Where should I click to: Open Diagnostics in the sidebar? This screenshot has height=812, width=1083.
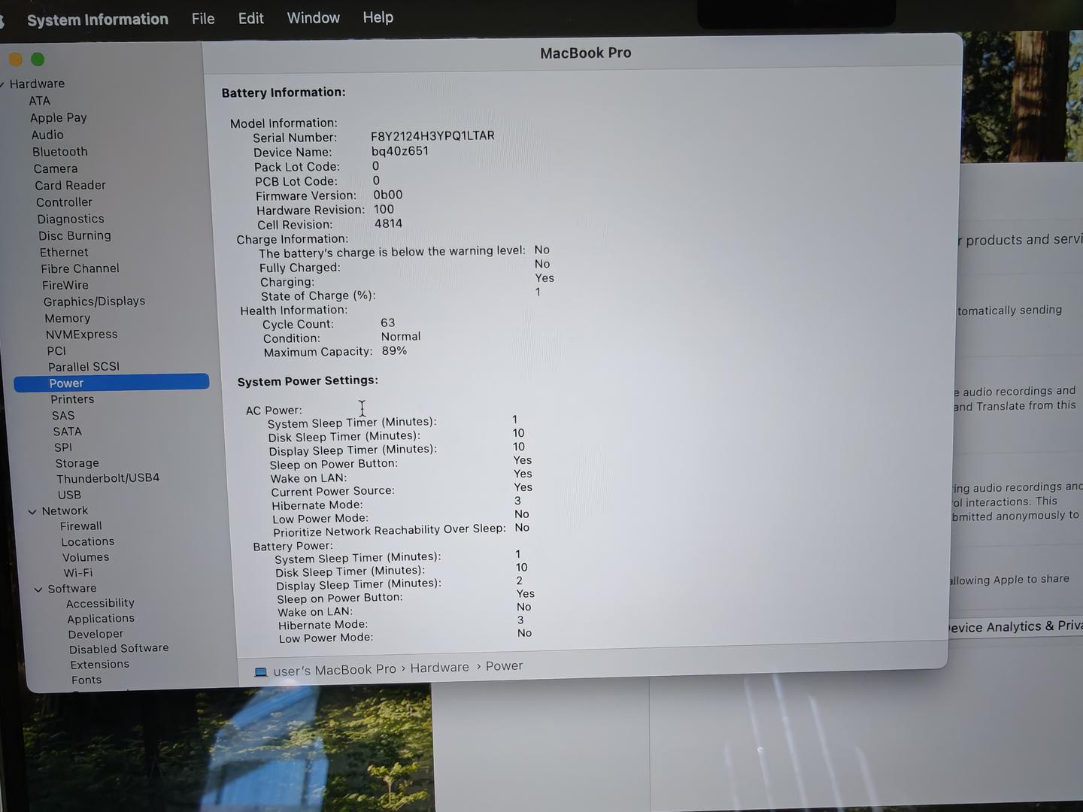click(71, 220)
